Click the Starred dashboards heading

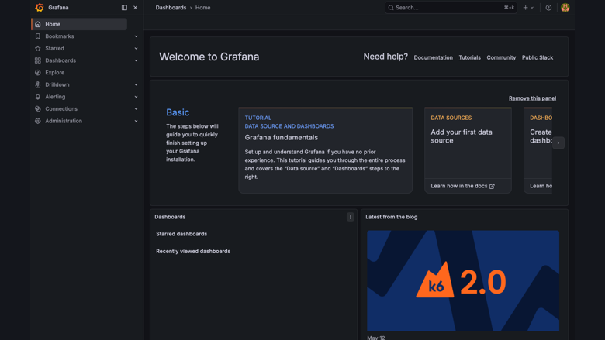click(x=181, y=234)
